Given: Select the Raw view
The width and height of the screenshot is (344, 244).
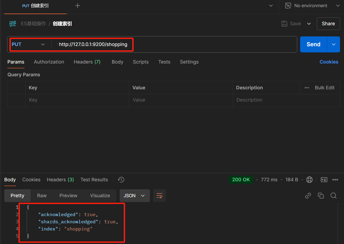Looking at the screenshot, I should click(42, 196).
